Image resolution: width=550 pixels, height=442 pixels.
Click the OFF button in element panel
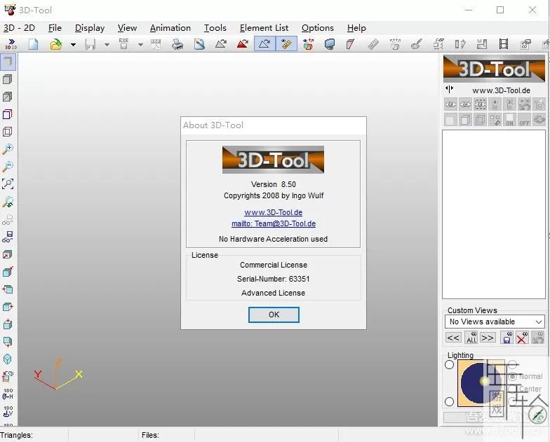[x=525, y=120]
